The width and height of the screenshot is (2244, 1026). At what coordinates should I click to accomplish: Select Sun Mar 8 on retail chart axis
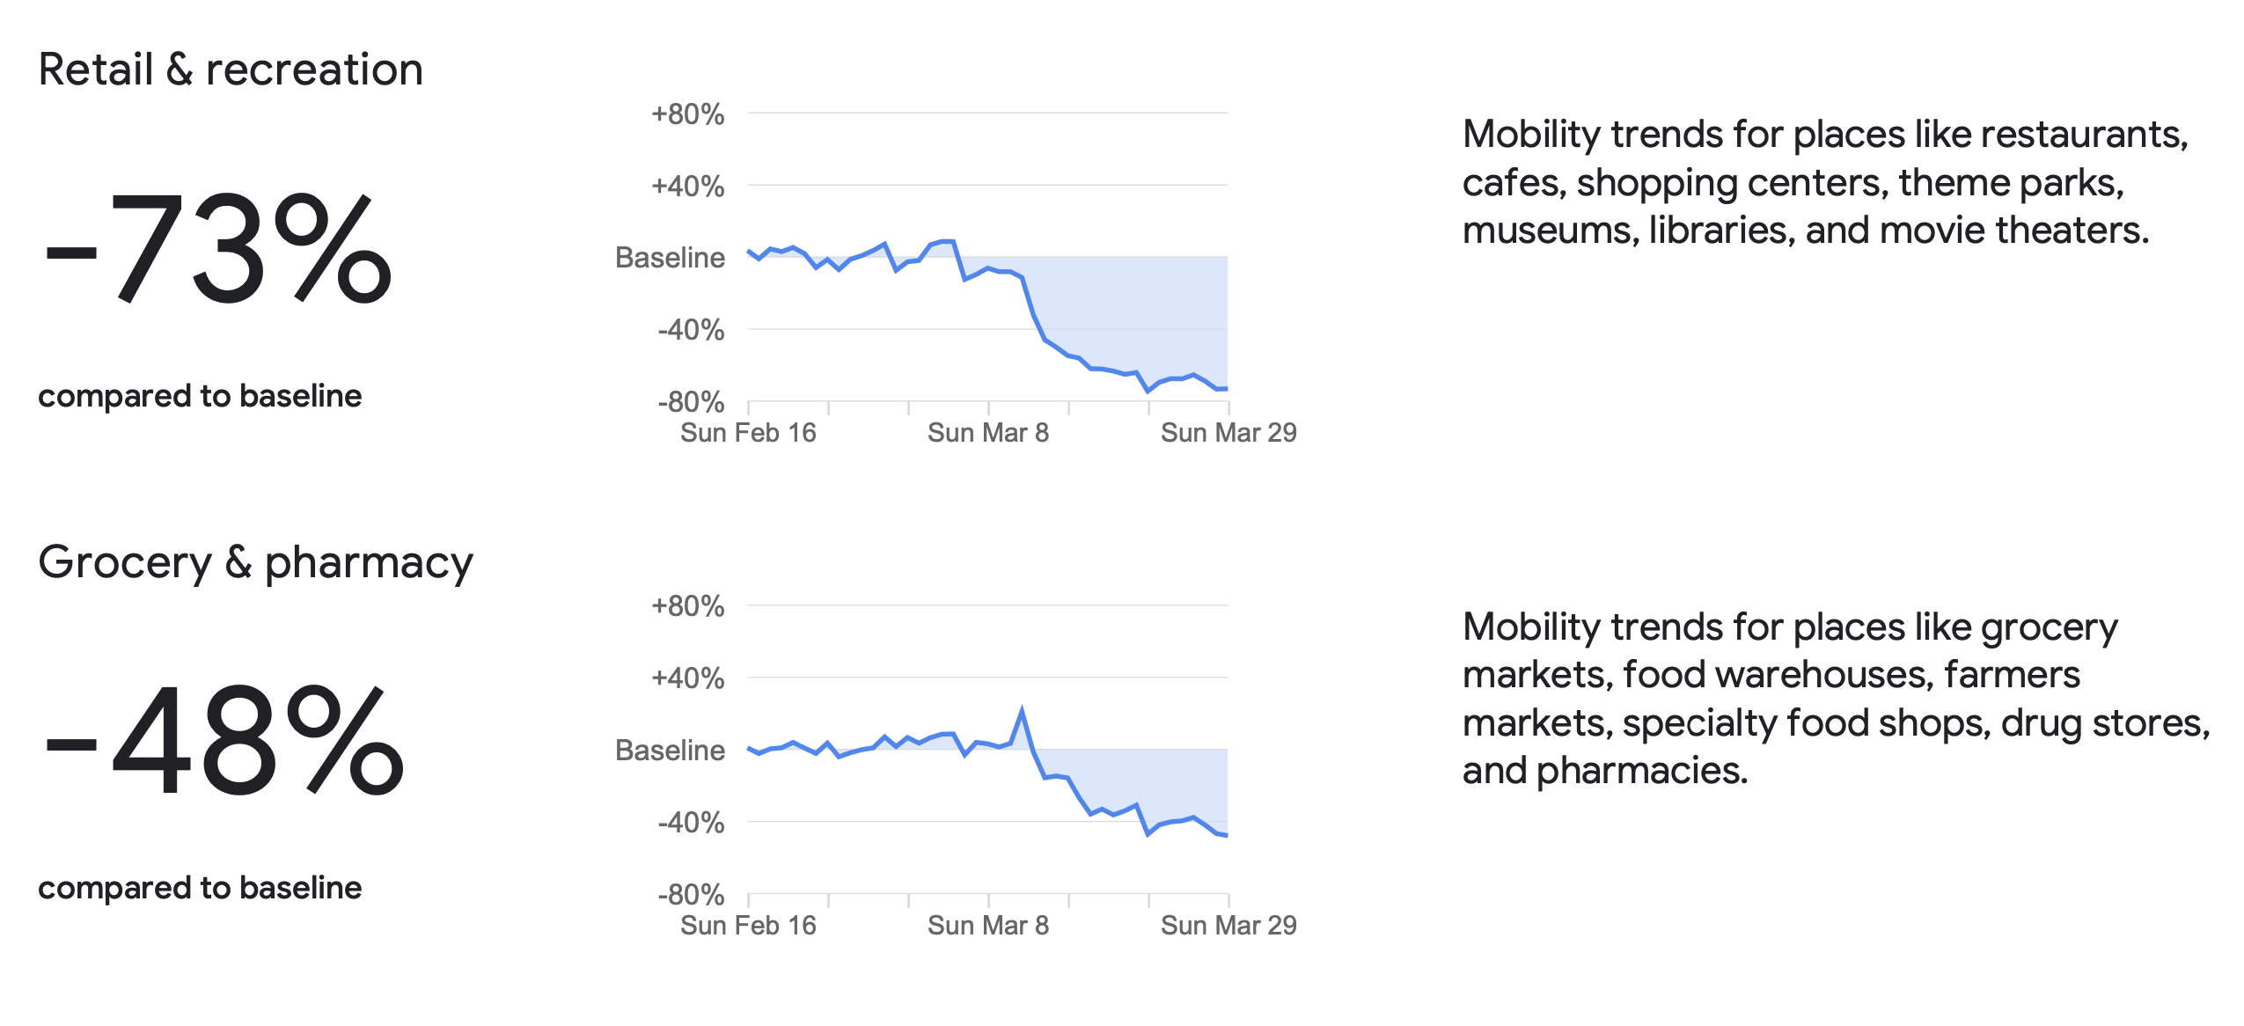point(987,433)
